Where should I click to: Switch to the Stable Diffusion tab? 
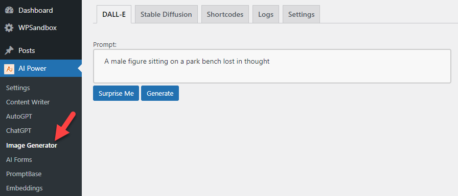tap(166, 14)
